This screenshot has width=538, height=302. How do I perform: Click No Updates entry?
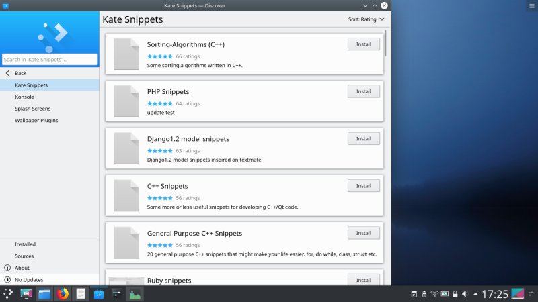[x=50, y=280]
